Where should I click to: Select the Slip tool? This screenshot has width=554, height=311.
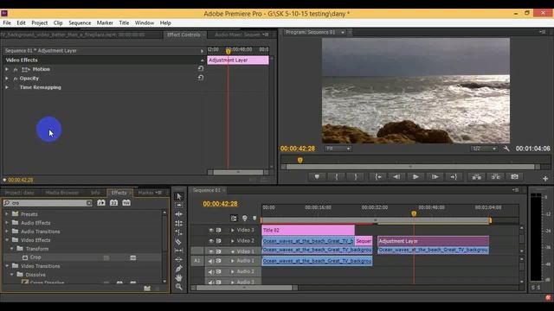[179, 251]
